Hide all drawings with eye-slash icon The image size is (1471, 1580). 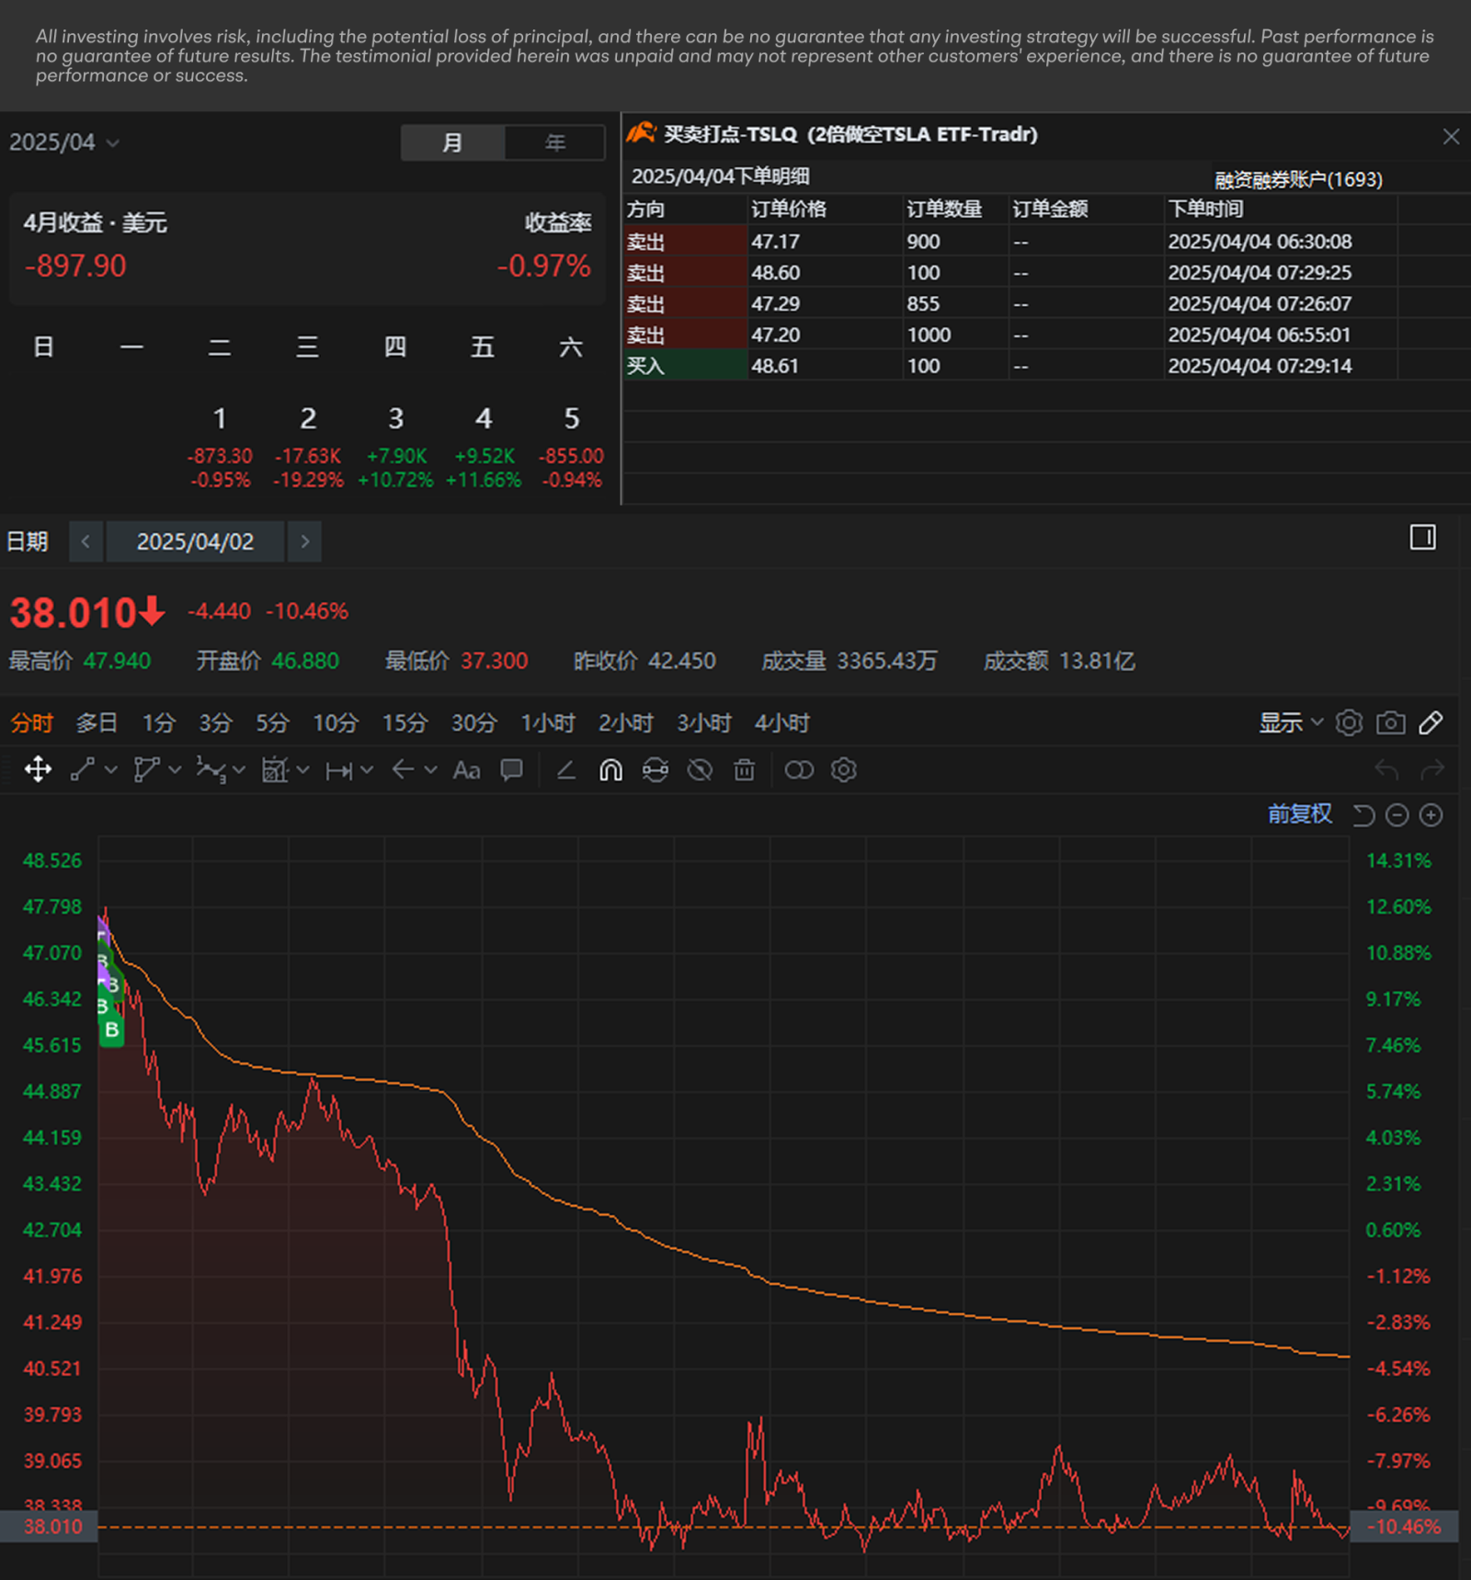tap(700, 769)
